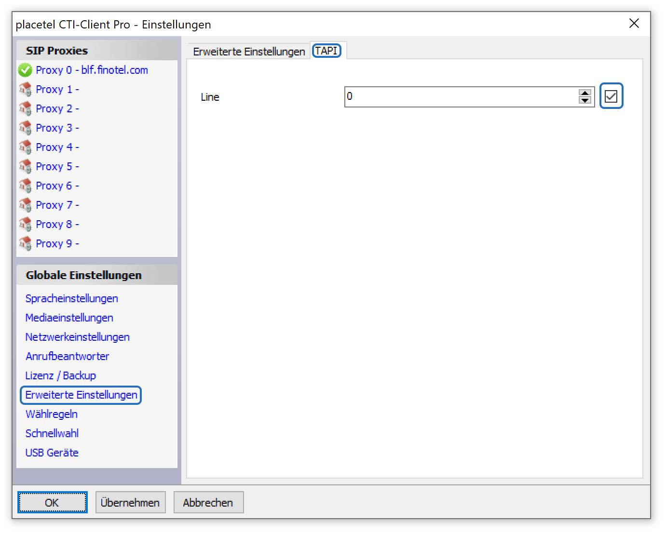Image resolution: width=666 pixels, height=535 pixels.
Task: Click the Line label
Action: (x=210, y=97)
